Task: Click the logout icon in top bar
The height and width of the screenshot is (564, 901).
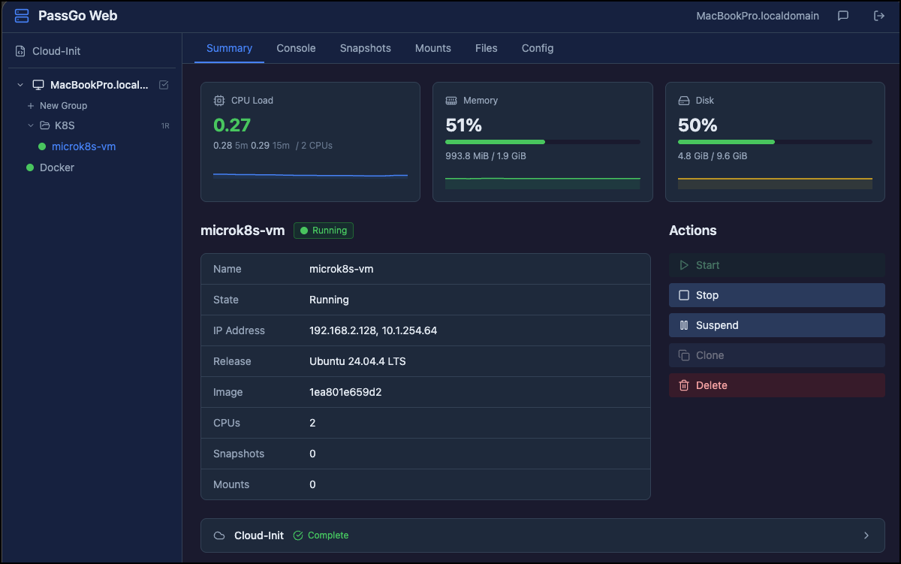Action: [x=878, y=16]
